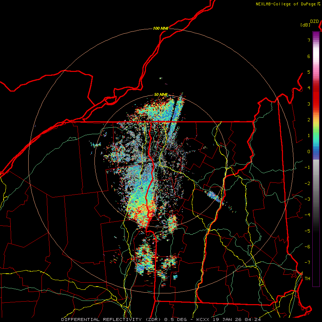This screenshot has height=322, width=322.
Task: Pick the 0 dB scale label
Action: click(x=309, y=152)
